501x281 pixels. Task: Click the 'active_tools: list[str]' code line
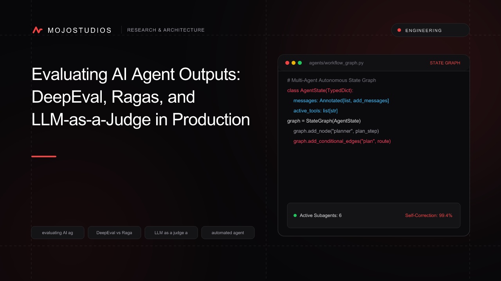[315, 111]
